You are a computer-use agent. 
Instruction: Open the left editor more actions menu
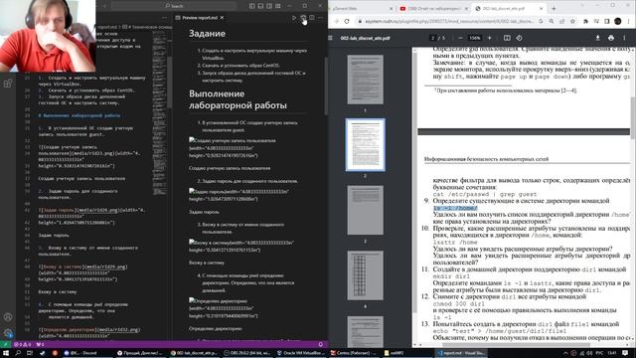click(164, 18)
